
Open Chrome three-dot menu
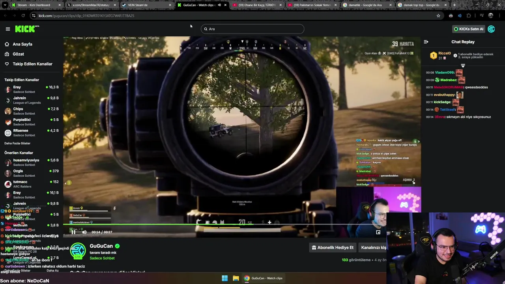point(499,16)
